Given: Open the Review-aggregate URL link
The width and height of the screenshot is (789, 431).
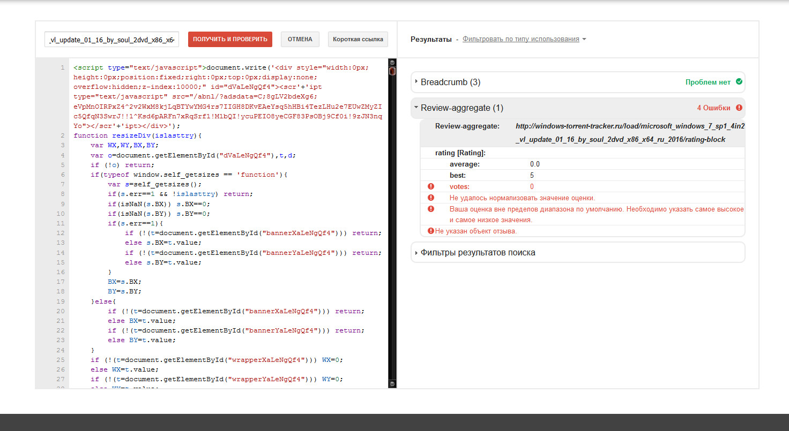Looking at the screenshot, I should tap(630, 133).
